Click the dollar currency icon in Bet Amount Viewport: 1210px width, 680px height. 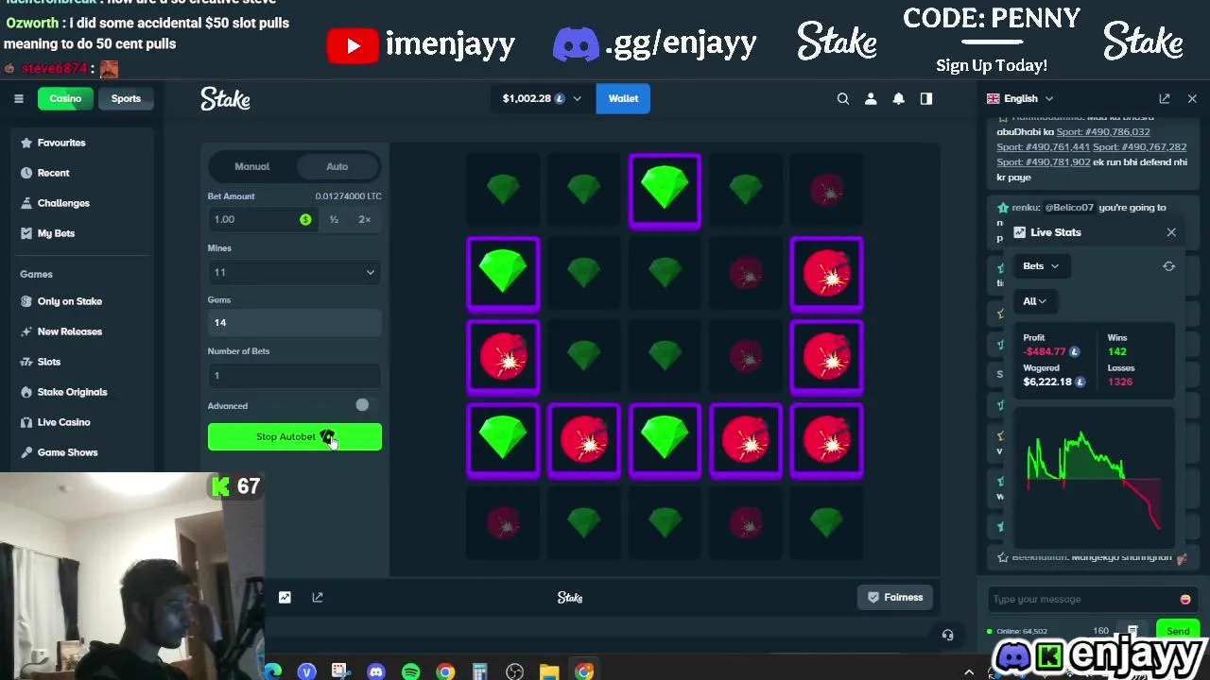305,219
